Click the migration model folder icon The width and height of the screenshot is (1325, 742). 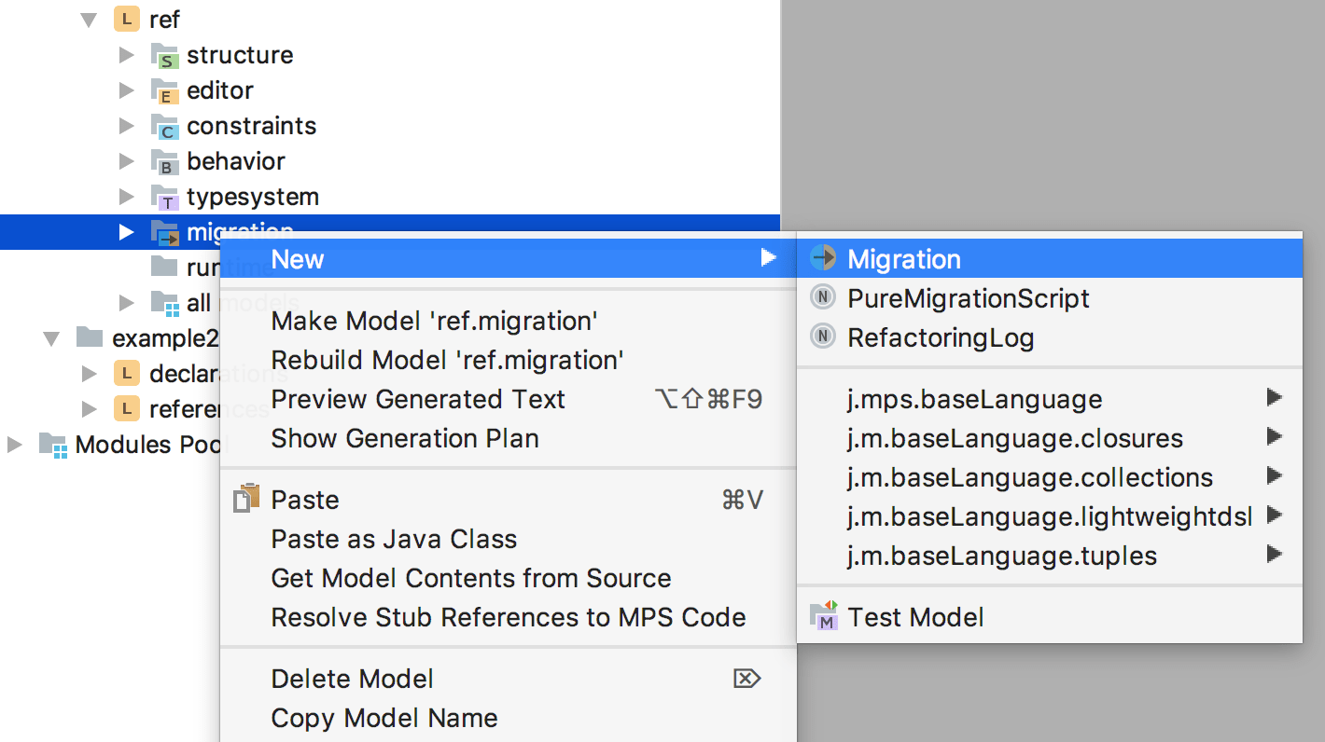point(166,231)
